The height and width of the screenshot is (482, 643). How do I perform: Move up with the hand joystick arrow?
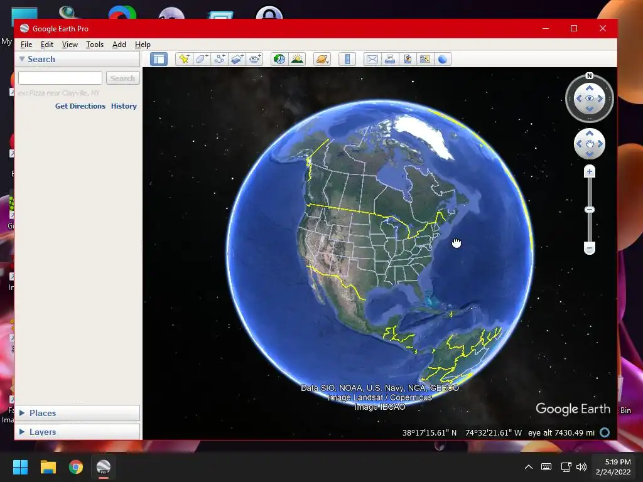(589, 133)
